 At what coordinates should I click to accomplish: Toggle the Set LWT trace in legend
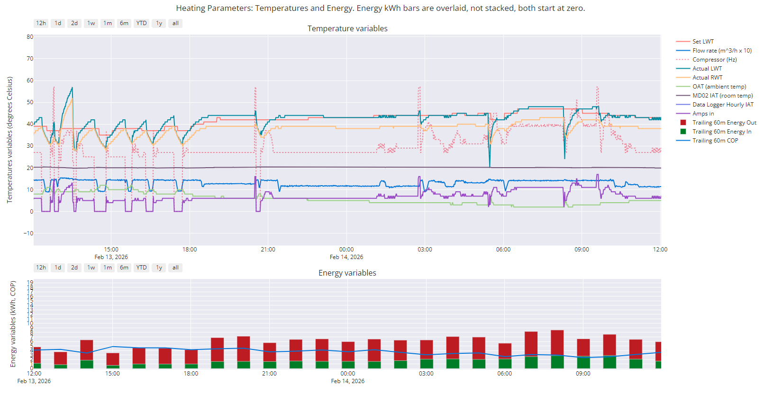702,42
